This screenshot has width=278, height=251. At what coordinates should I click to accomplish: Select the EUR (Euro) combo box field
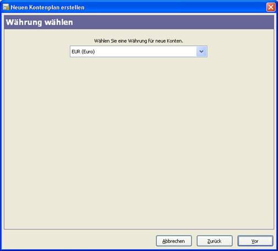click(139, 51)
